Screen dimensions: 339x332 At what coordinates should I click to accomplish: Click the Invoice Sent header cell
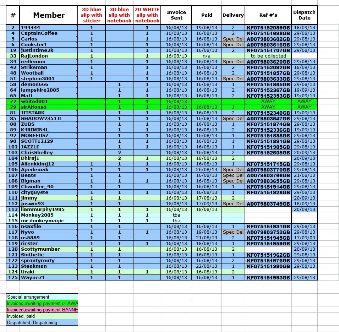tap(176, 15)
